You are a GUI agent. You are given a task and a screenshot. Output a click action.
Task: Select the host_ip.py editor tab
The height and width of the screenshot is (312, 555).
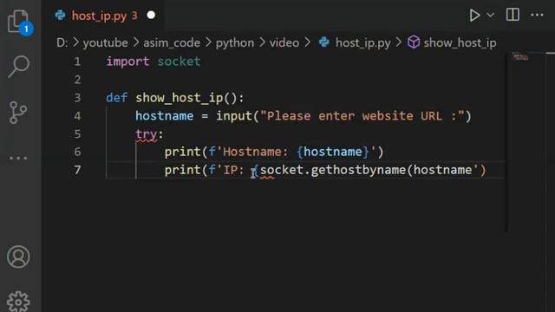[x=105, y=16]
